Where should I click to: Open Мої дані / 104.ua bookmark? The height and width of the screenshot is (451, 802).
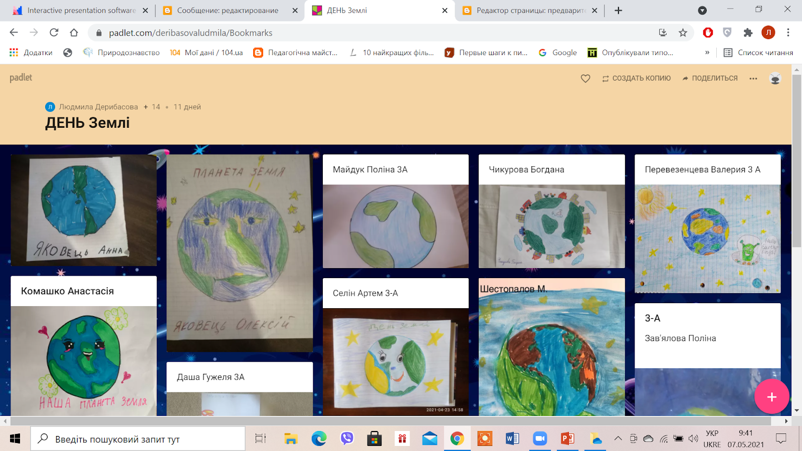(x=206, y=53)
